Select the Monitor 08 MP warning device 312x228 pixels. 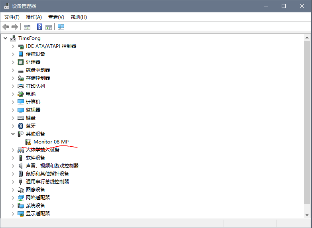pos(51,142)
